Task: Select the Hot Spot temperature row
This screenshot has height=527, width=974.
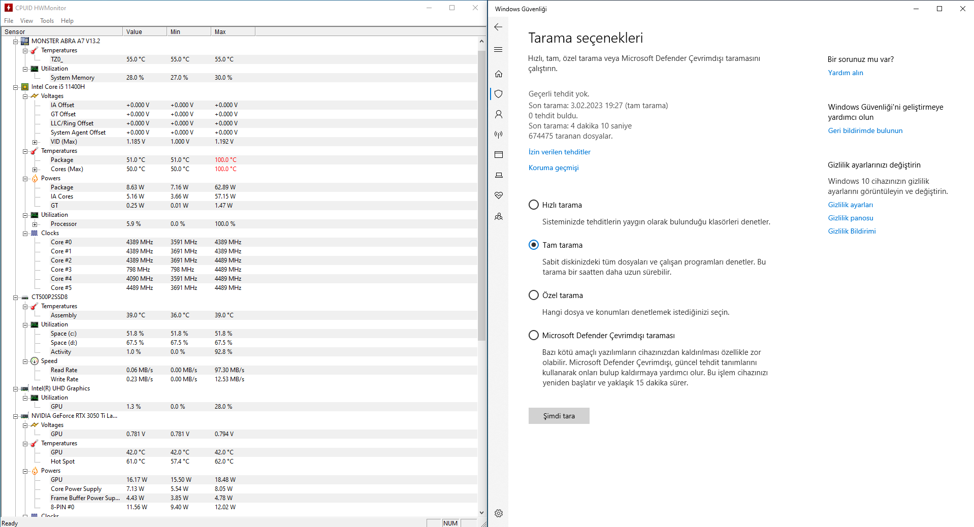Action: click(239, 462)
